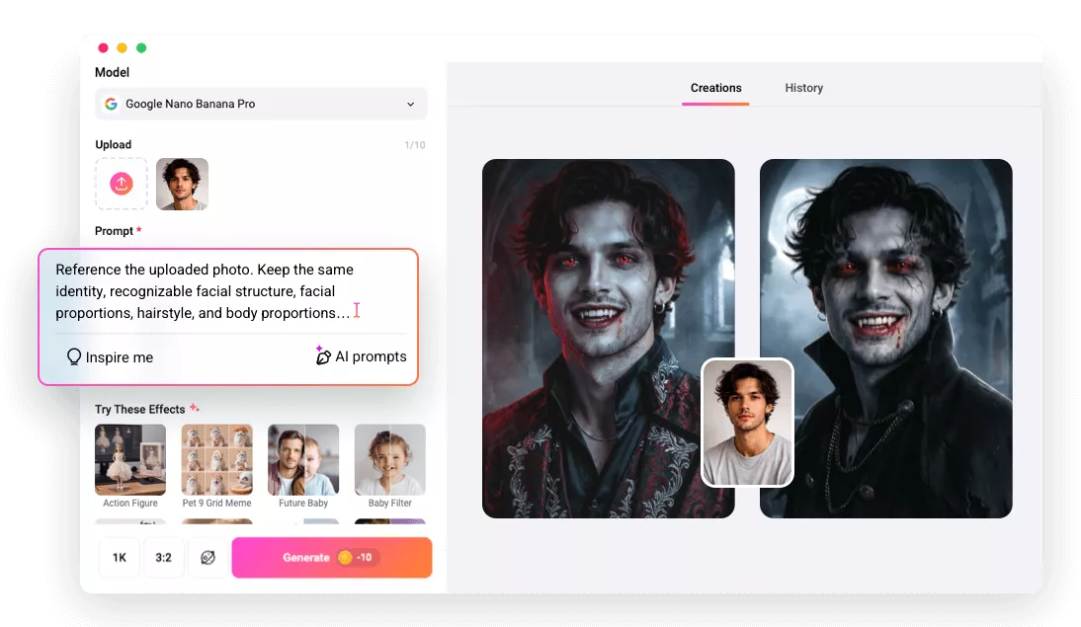Click the text cursor in the prompt box
1081x627 pixels.
point(357,309)
